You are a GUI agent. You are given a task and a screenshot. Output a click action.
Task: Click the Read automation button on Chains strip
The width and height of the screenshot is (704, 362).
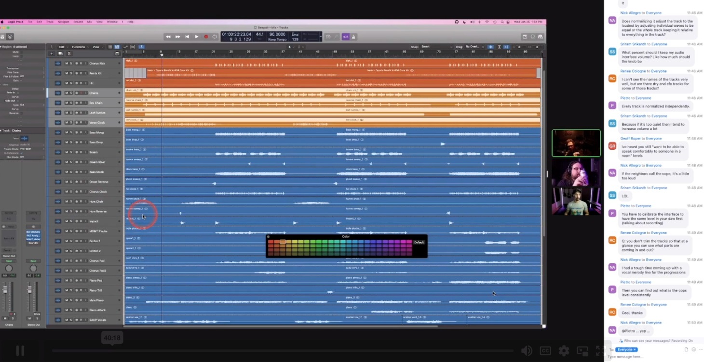pyautogui.click(x=9, y=260)
